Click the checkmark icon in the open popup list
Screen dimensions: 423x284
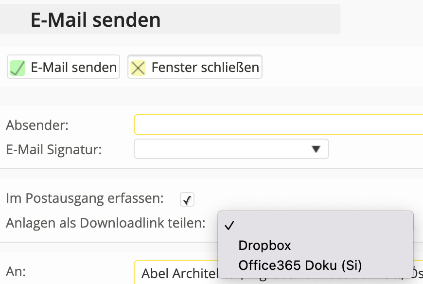click(229, 226)
